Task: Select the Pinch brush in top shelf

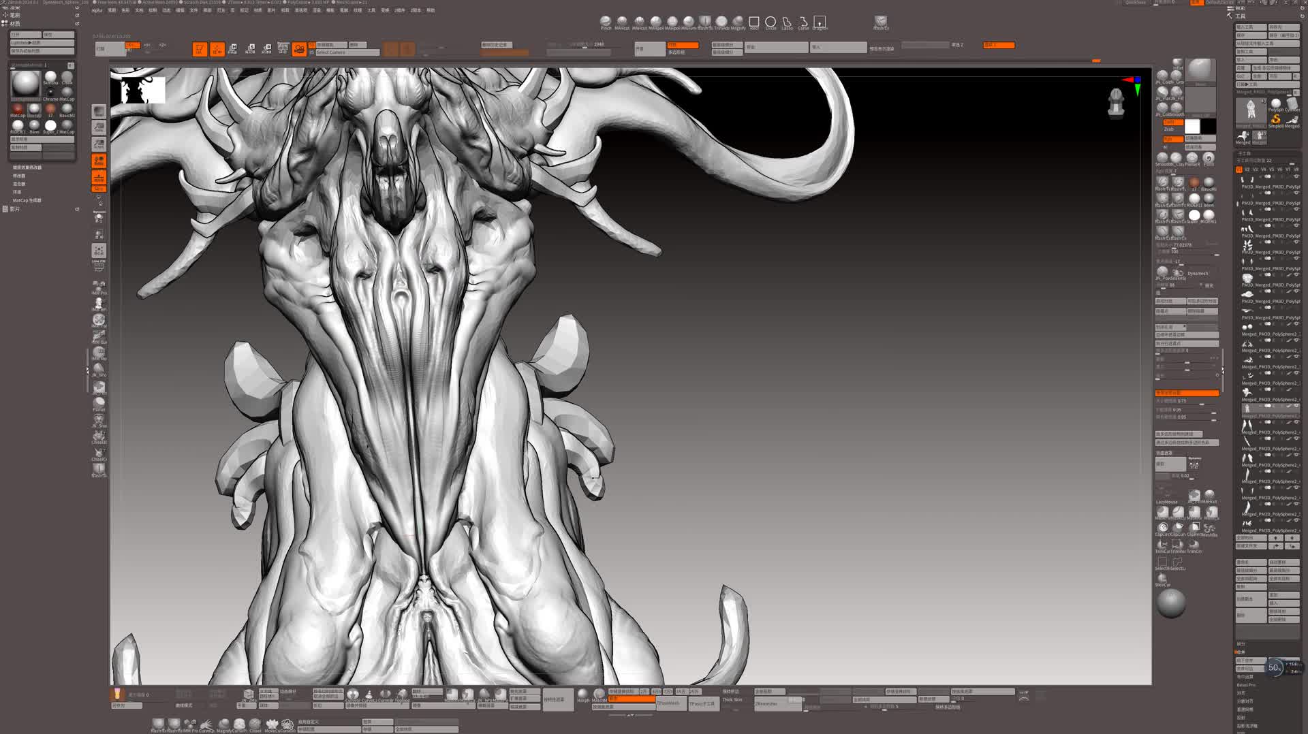Action: (x=605, y=22)
